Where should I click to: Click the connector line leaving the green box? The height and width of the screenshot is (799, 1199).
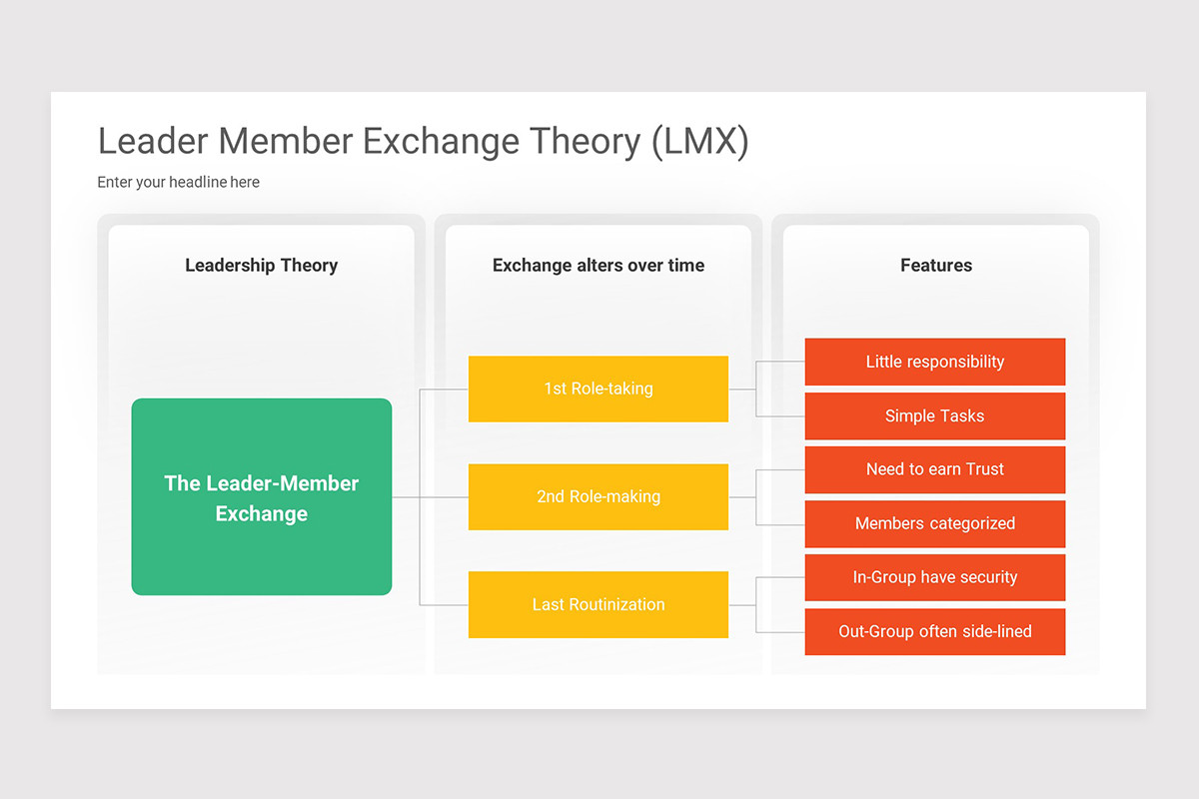406,497
